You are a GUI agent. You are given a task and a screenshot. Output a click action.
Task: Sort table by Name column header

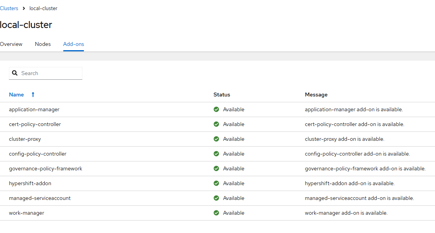(16, 95)
